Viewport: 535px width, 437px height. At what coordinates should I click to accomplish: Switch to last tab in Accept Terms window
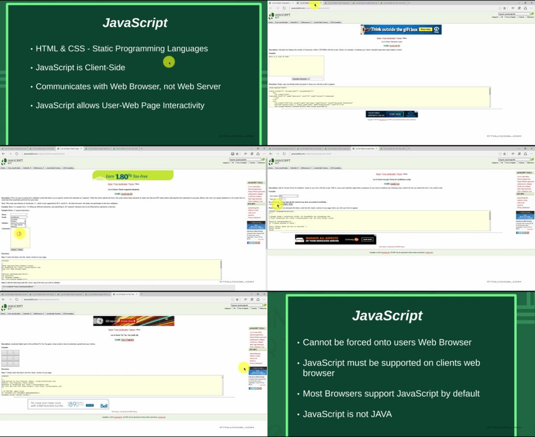(x=394, y=149)
